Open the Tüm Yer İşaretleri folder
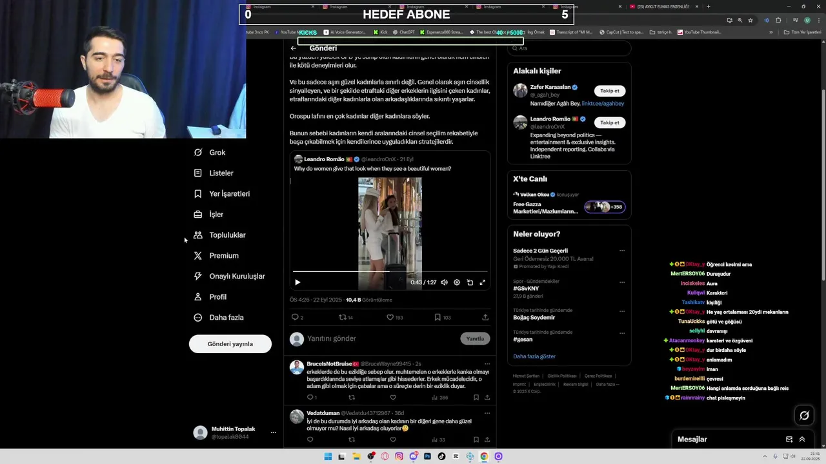The width and height of the screenshot is (826, 464). (803, 32)
